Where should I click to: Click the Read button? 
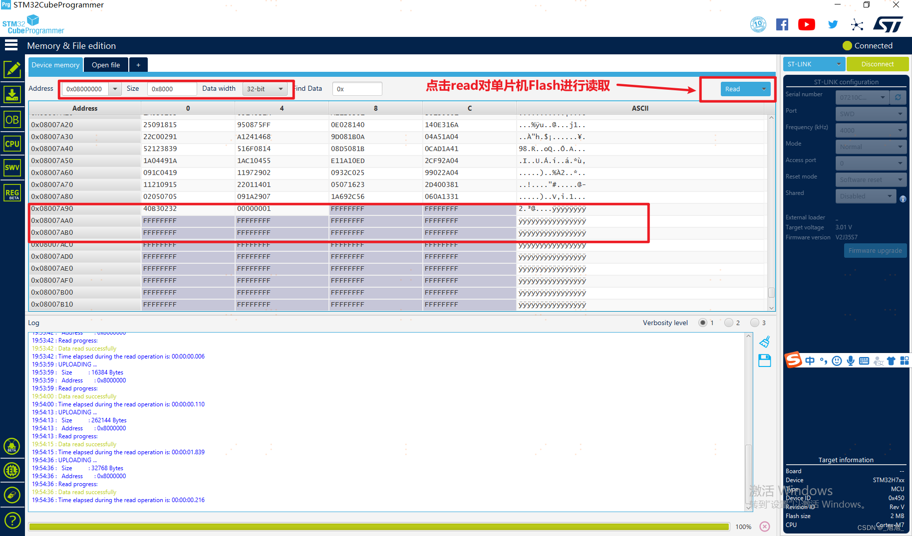click(739, 89)
